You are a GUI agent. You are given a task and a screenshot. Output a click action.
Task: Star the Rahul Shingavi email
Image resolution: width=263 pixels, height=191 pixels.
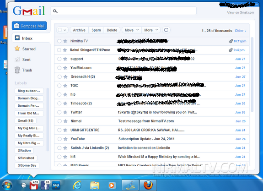click(x=65, y=50)
